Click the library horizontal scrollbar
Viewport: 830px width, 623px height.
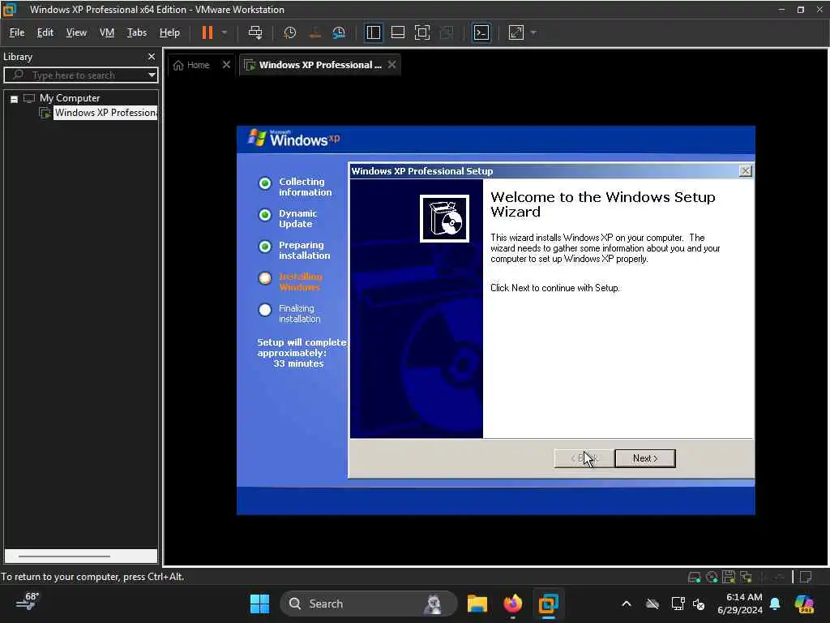click(x=64, y=556)
